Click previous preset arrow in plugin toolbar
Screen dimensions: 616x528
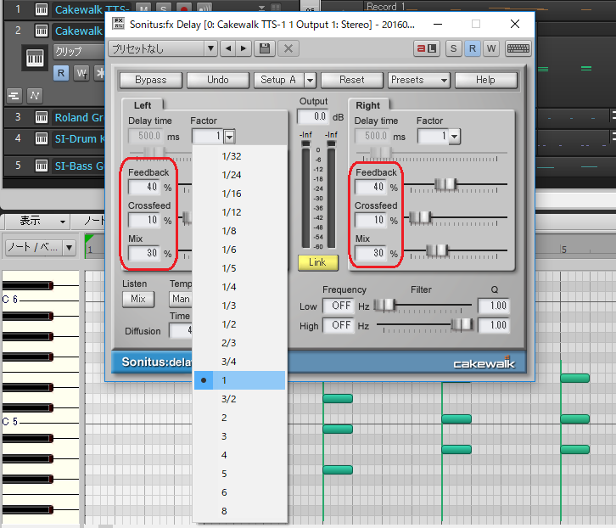point(228,48)
